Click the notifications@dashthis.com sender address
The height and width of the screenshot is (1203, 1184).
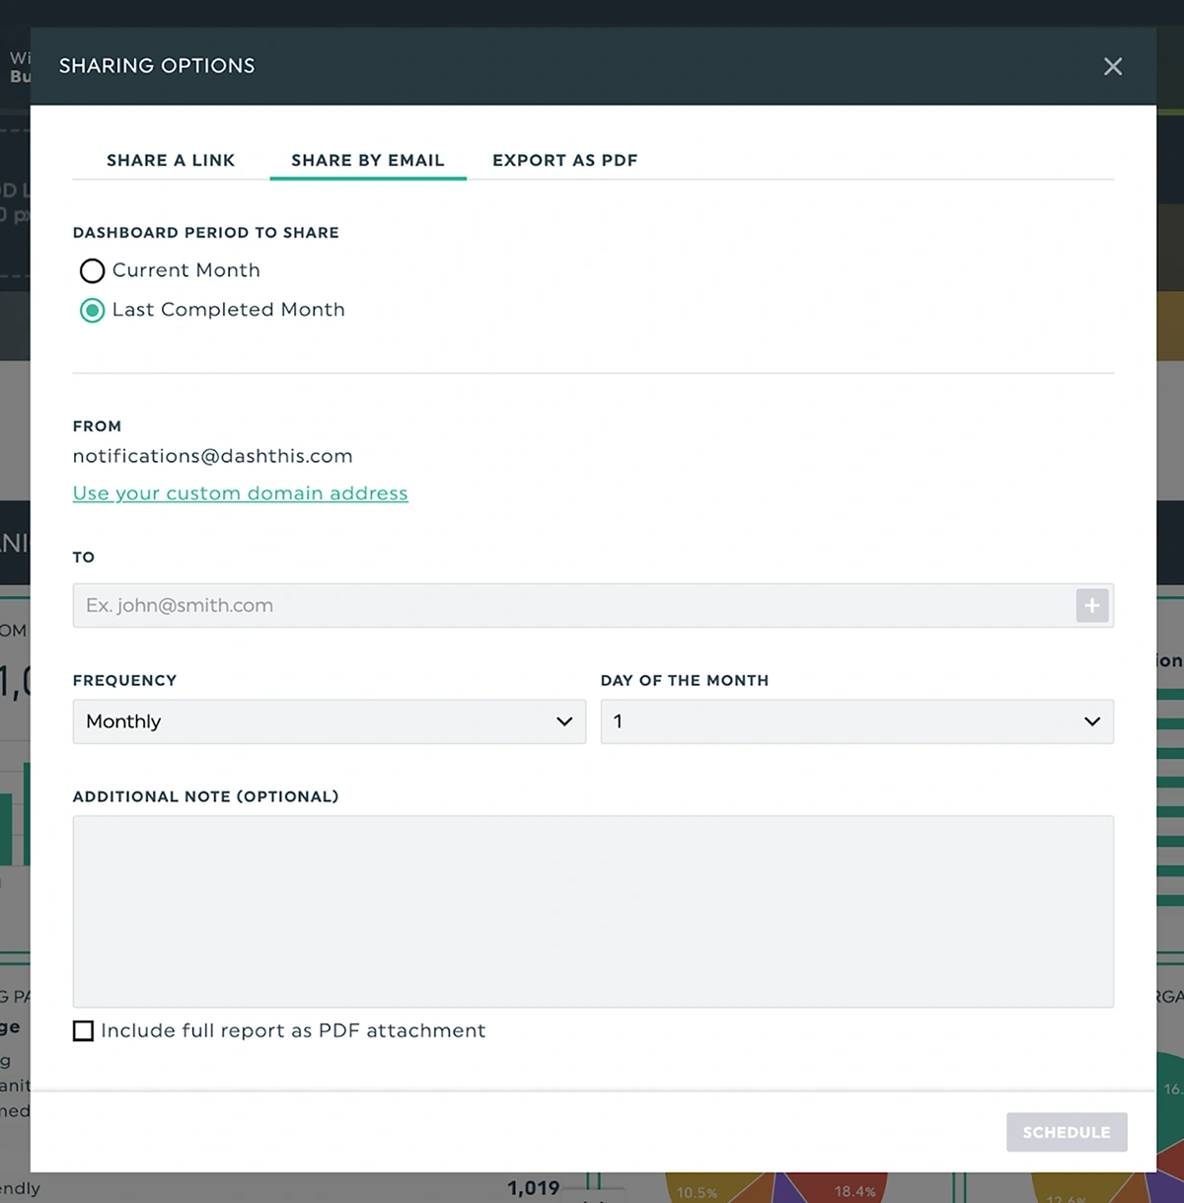(212, 456)
